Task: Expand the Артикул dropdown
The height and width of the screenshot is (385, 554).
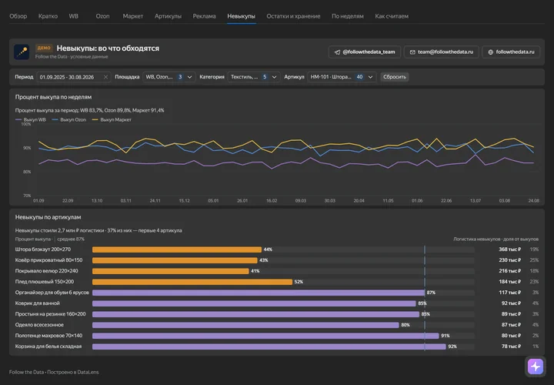Action: pyautogui.click(x=342, y=77)
